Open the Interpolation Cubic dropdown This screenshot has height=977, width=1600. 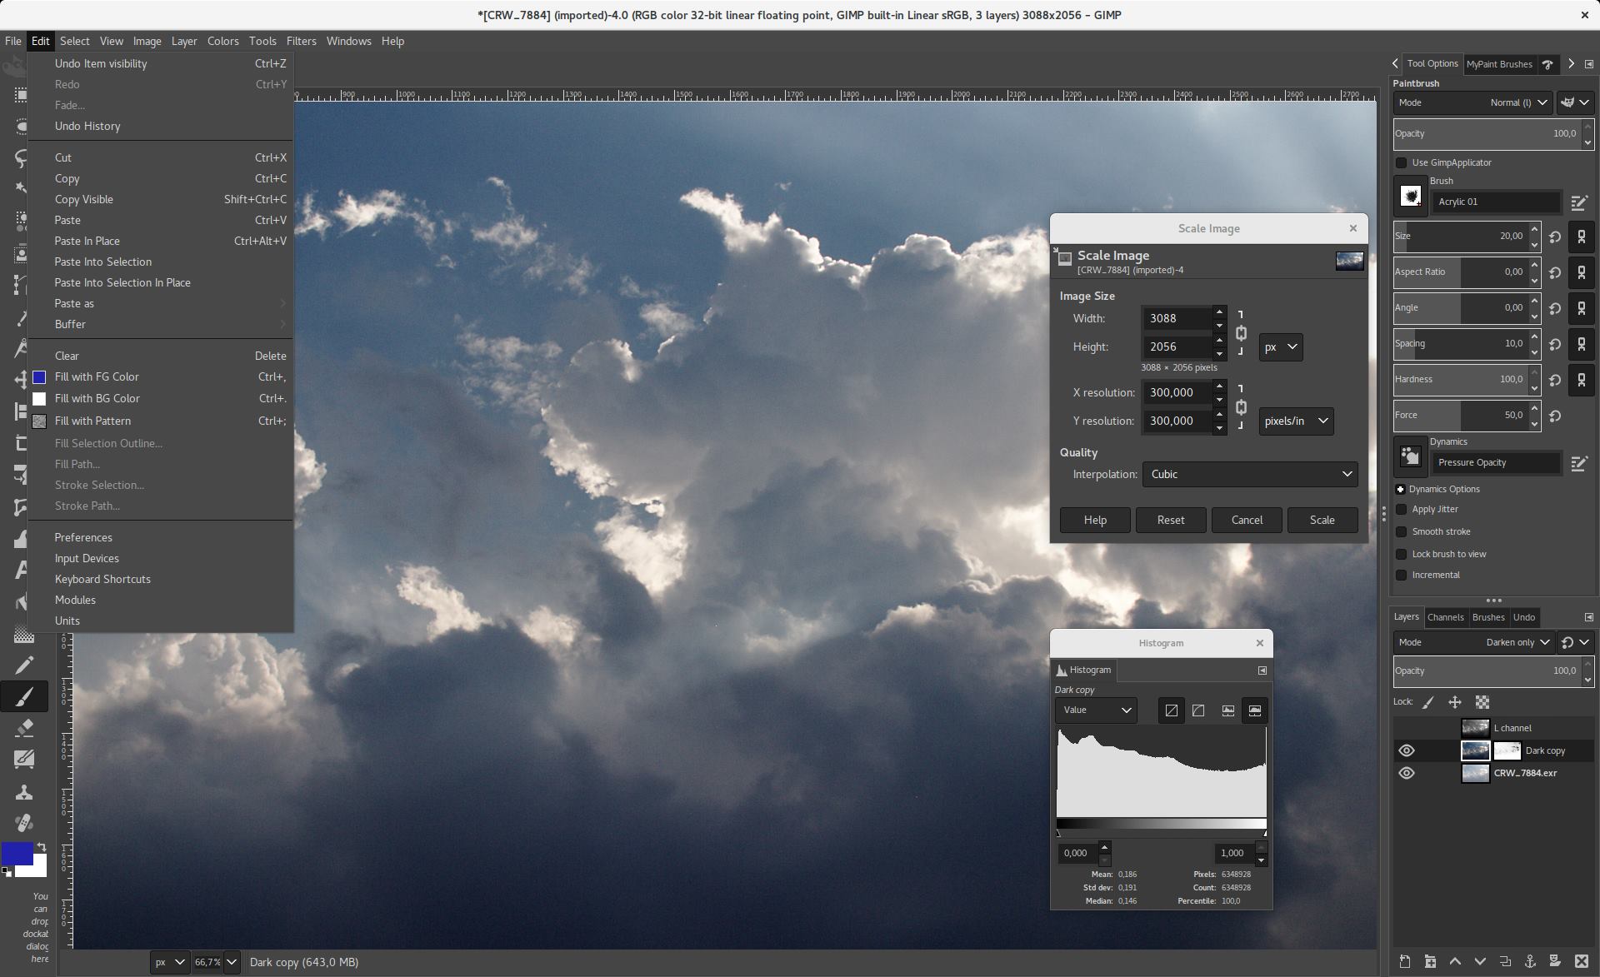coord(1249,474)
